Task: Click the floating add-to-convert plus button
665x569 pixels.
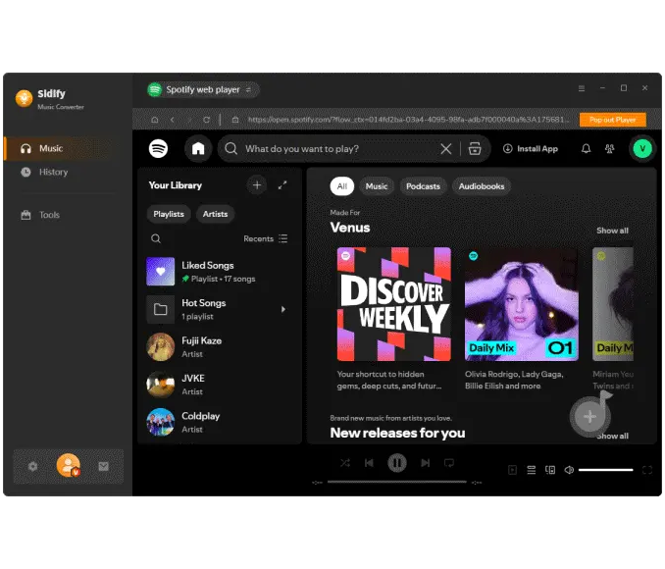Action: click(589, 416)
